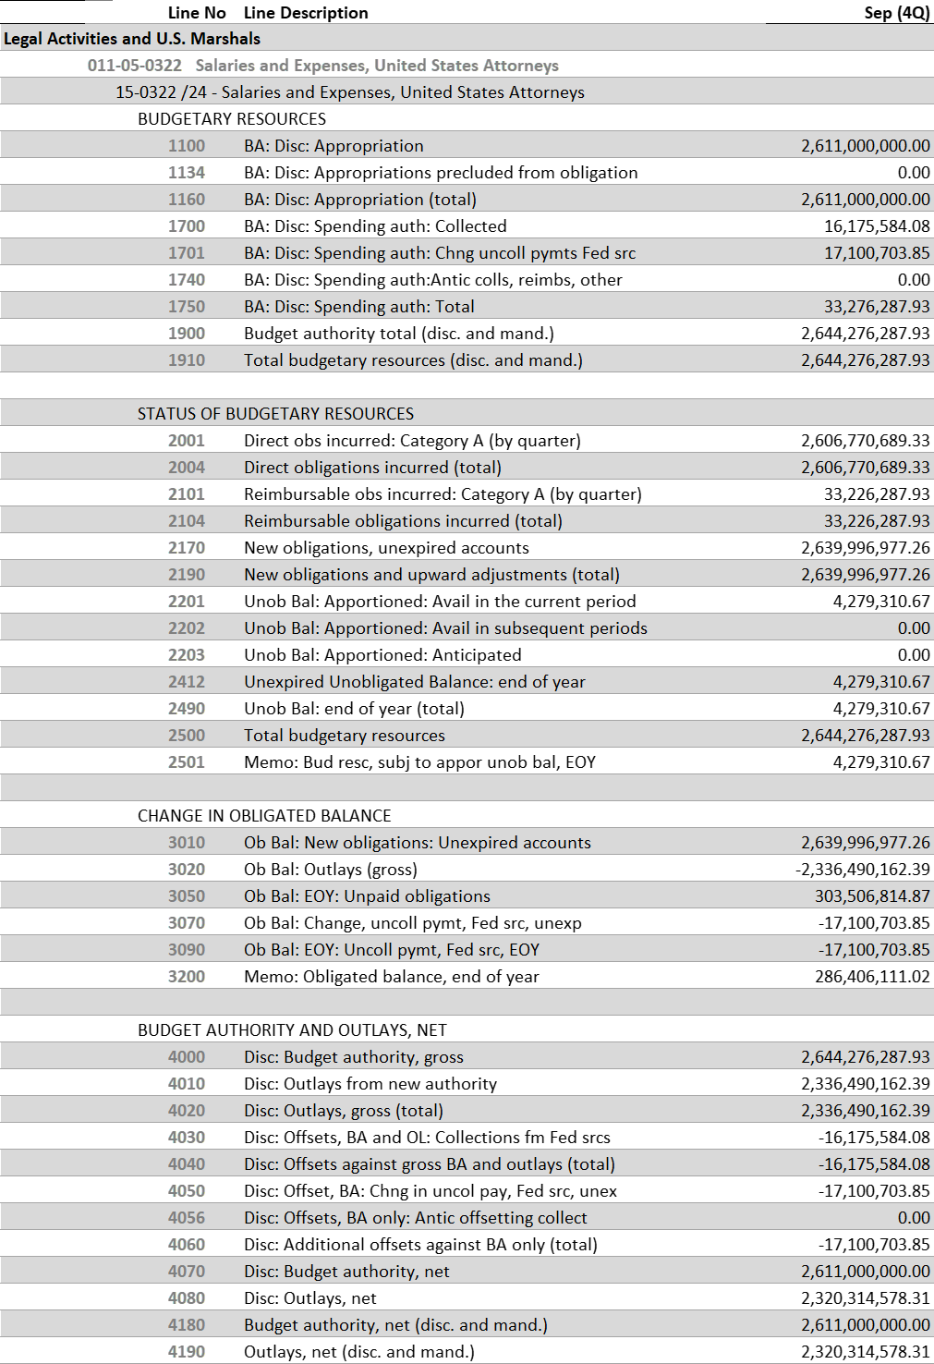Viewport: 934px width, 1364px height.
Task: Select line 2500 Total budgetary resources
Action: (346, 735)
